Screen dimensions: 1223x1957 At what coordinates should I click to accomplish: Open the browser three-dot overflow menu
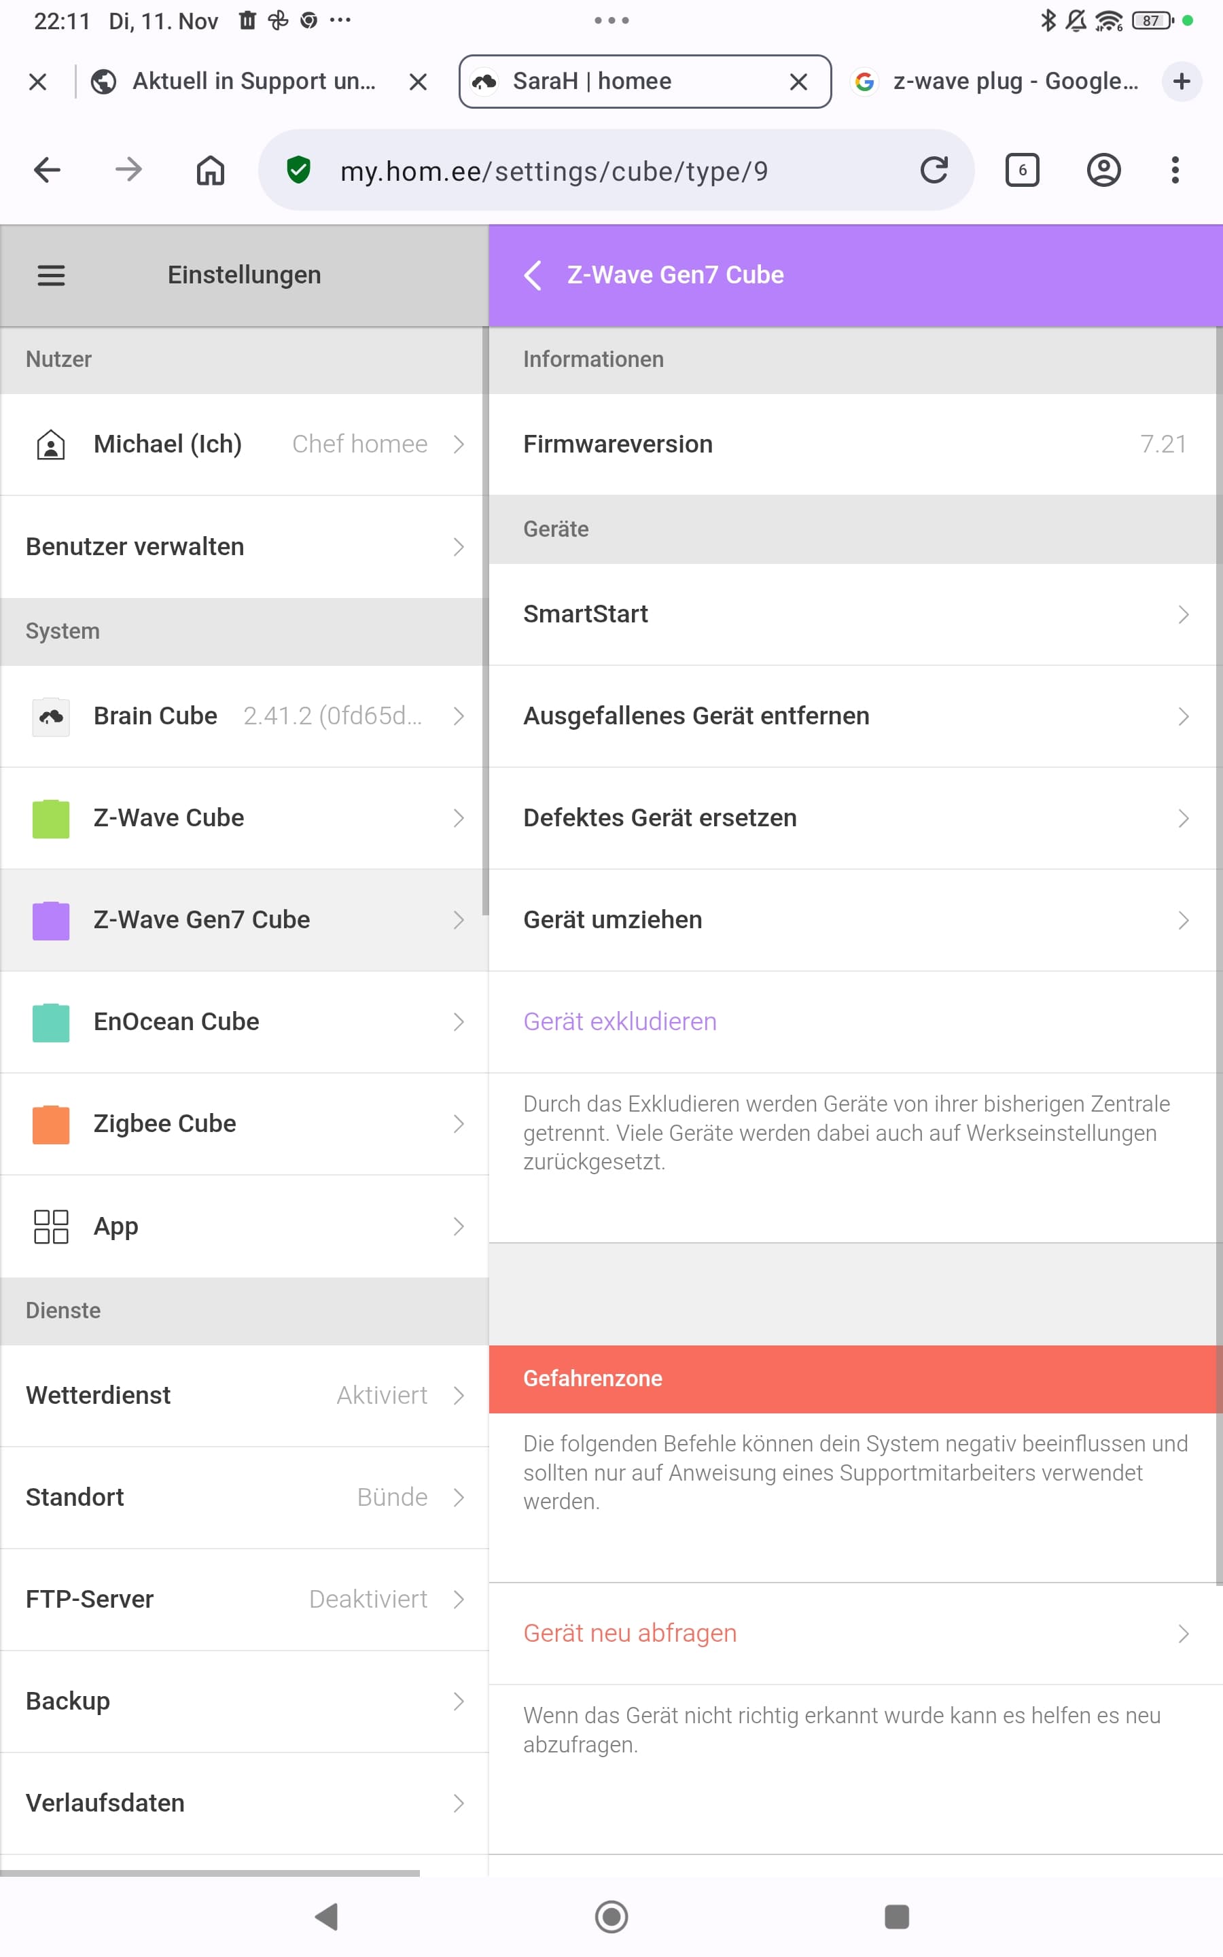(x=1175, y=171)
